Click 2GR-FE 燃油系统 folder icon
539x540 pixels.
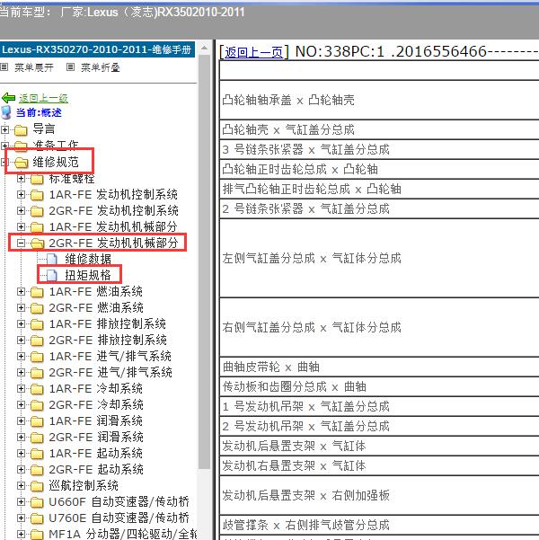[37, 307]
